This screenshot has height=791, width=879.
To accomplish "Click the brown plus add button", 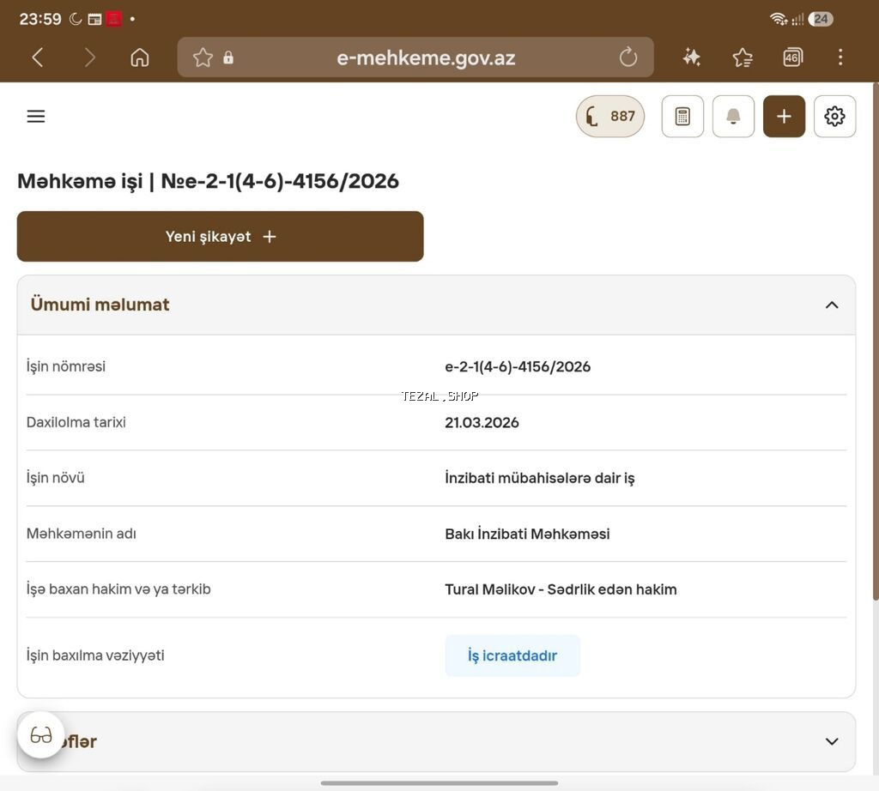I will point(784,116).
